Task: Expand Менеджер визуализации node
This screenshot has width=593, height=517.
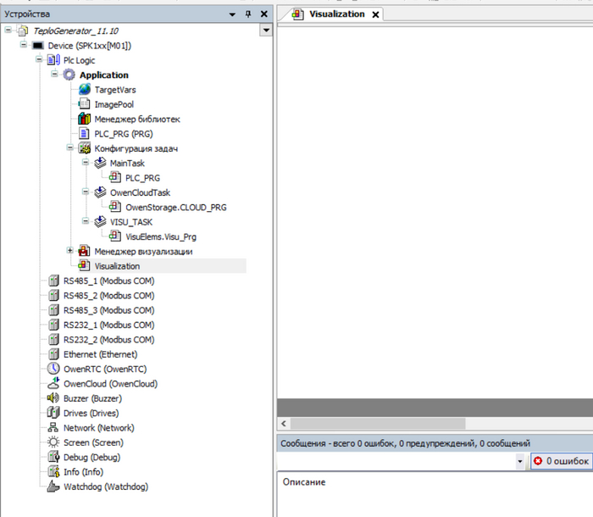Action: pos(70,251)
